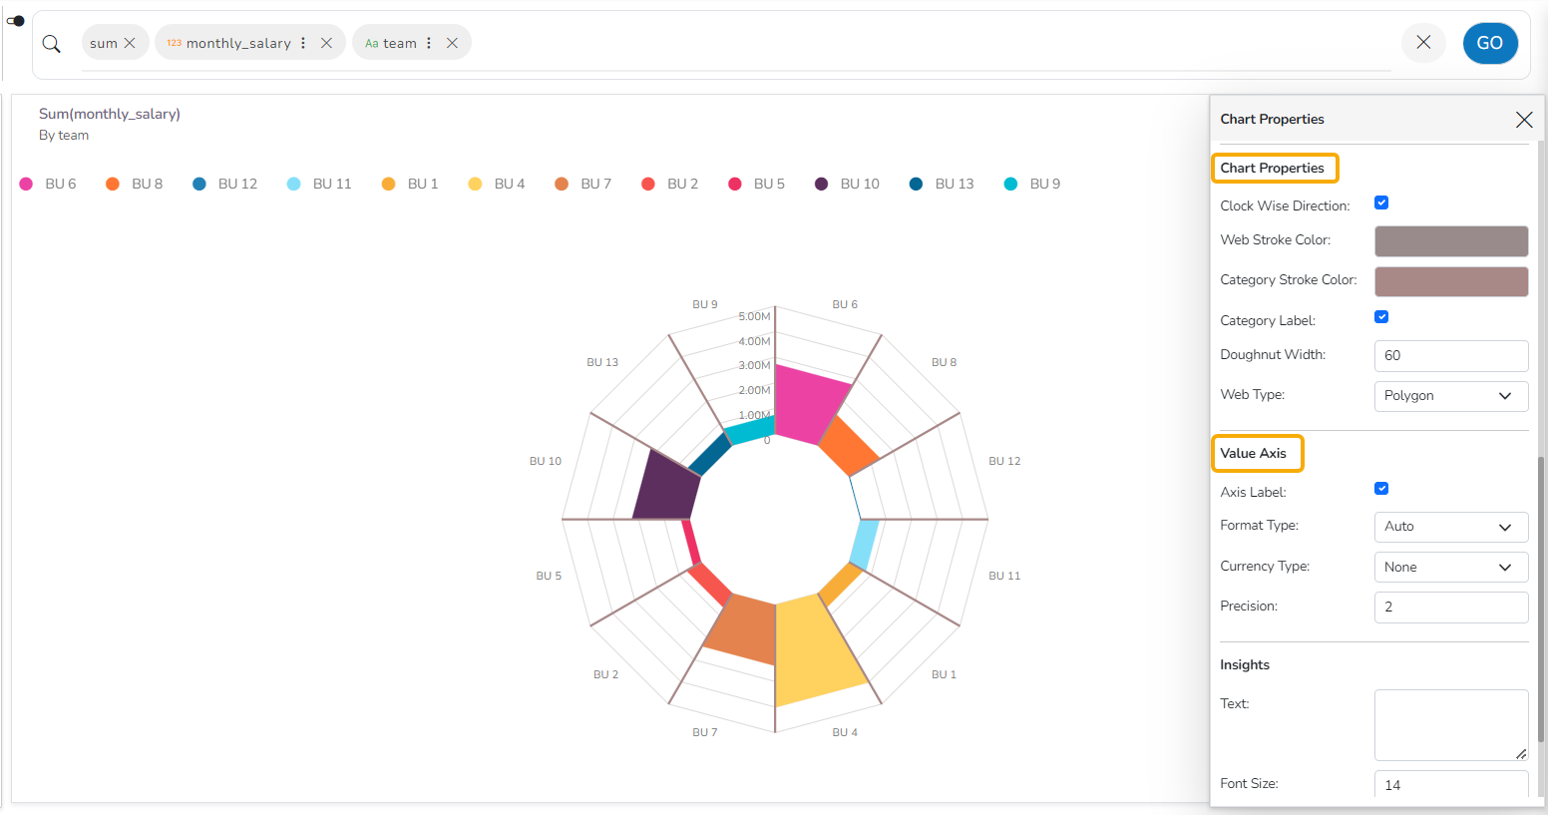Pick a Web Stroke Color swatch
Image resolution: width=1548 pixels, height=815 pixels.
pyautogui.click(x=1450, y=241)
